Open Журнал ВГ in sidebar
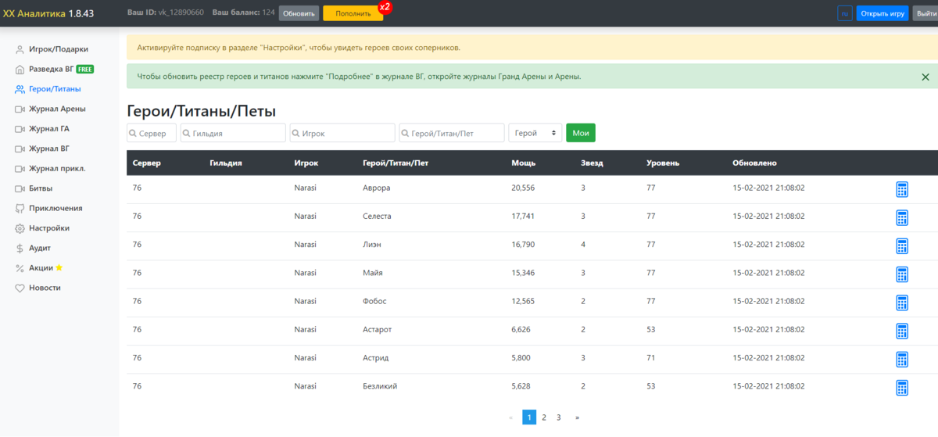 43,149
